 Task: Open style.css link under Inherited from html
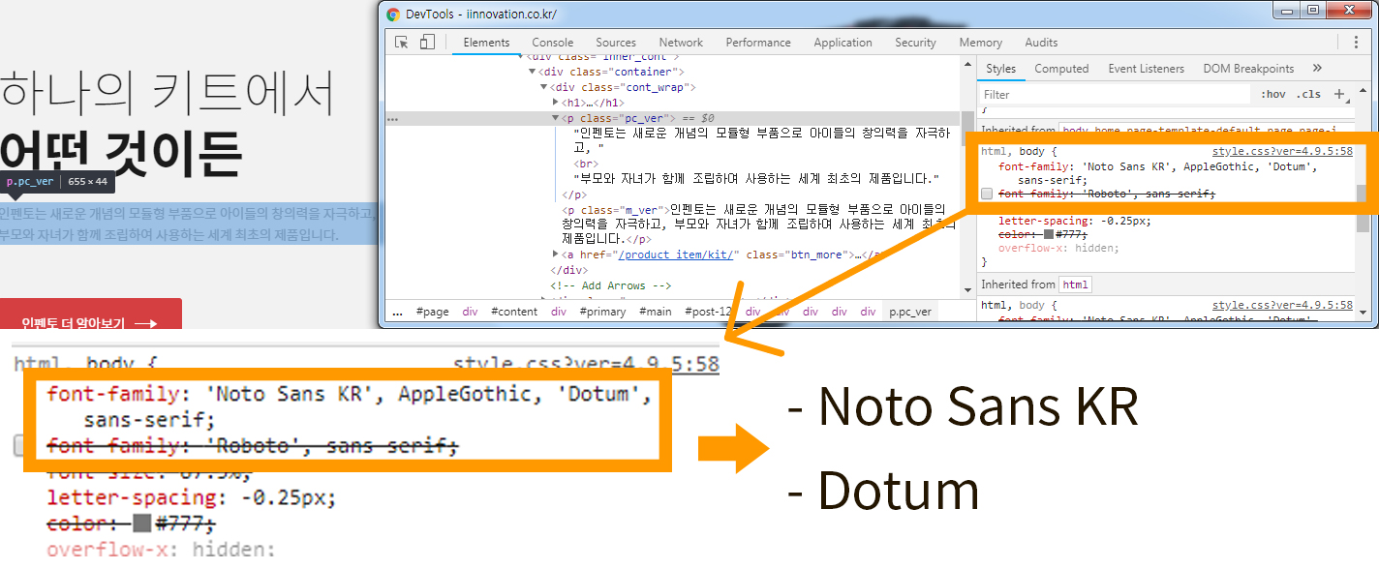pos(1282,305)
